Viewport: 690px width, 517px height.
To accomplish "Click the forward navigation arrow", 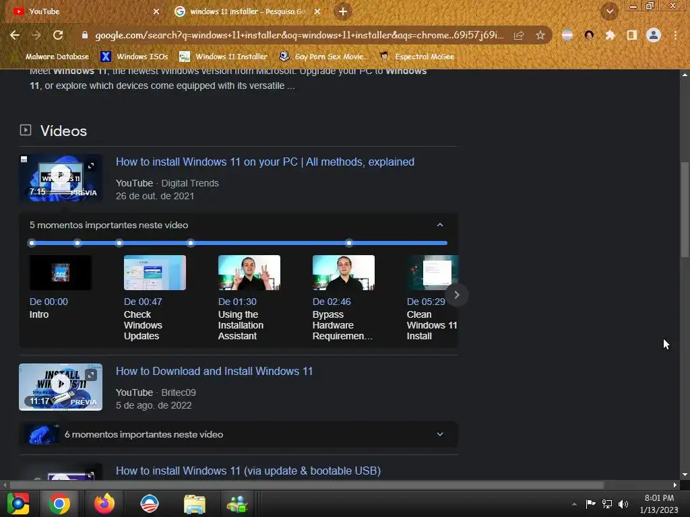I will (36, 35).
